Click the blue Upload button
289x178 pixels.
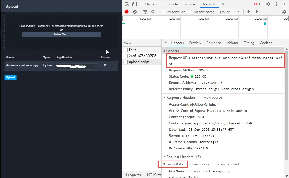tap(11, 77)
